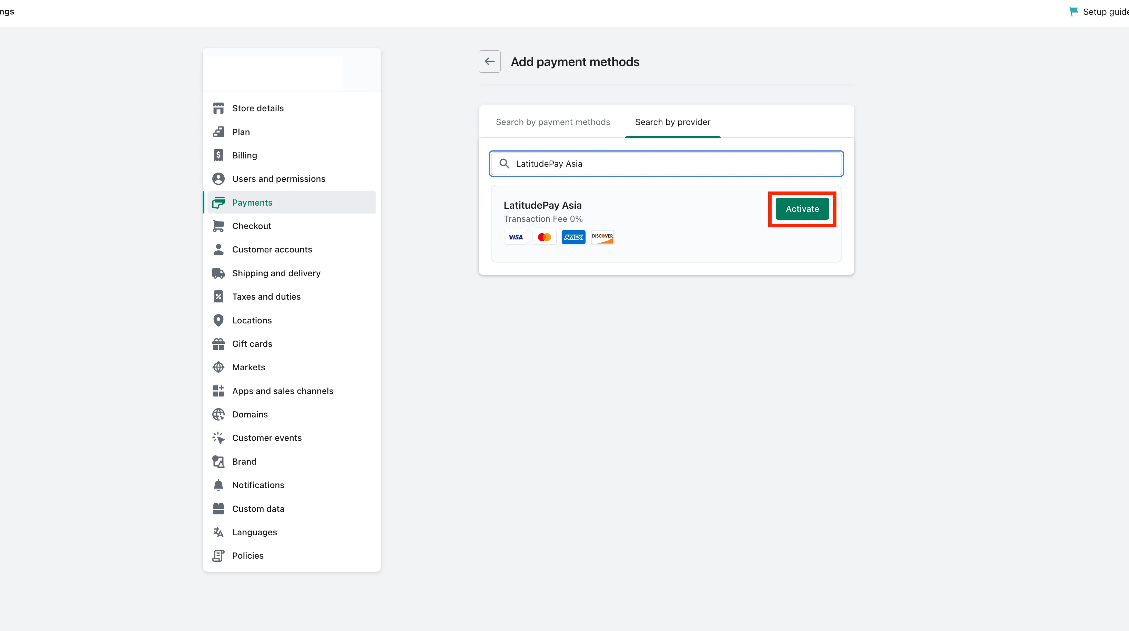Click the provider search input field
Screen dimensions: 1129x631
tap(666, 164)
